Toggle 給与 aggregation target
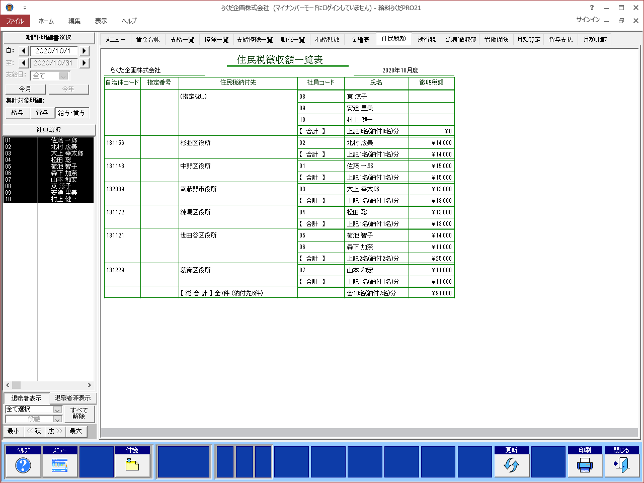644x483 pixels. (17, 113)
